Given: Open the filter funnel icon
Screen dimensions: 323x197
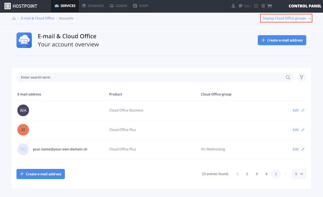Looking at the screenshot, I should (x=302, y=77).
